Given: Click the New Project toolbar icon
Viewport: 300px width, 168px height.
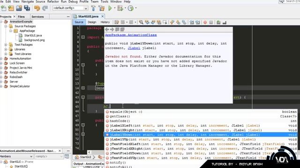Looking at the screenshot, I should pyautogui.click(x=11, y=8).
